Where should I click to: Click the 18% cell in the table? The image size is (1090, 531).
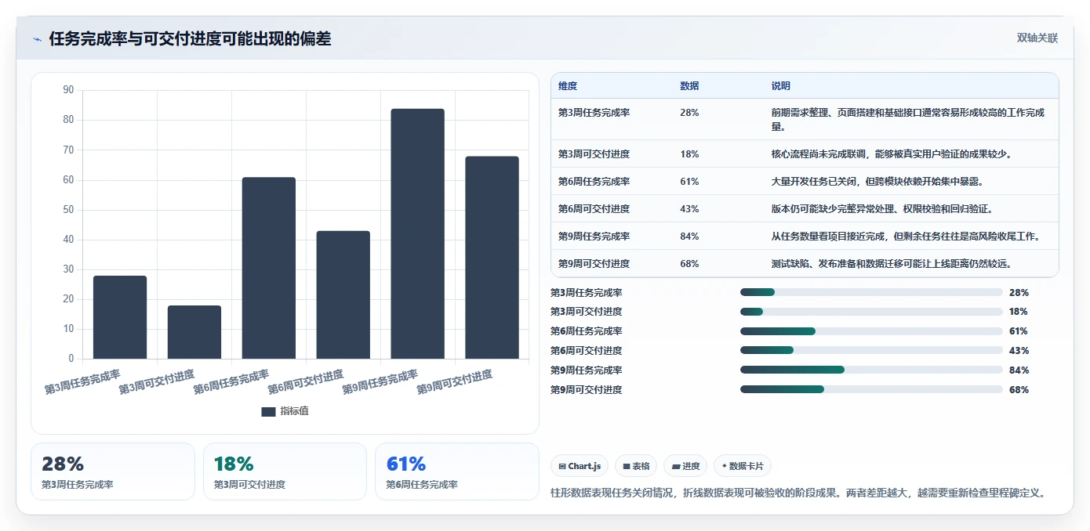click(x=689, y=154)
